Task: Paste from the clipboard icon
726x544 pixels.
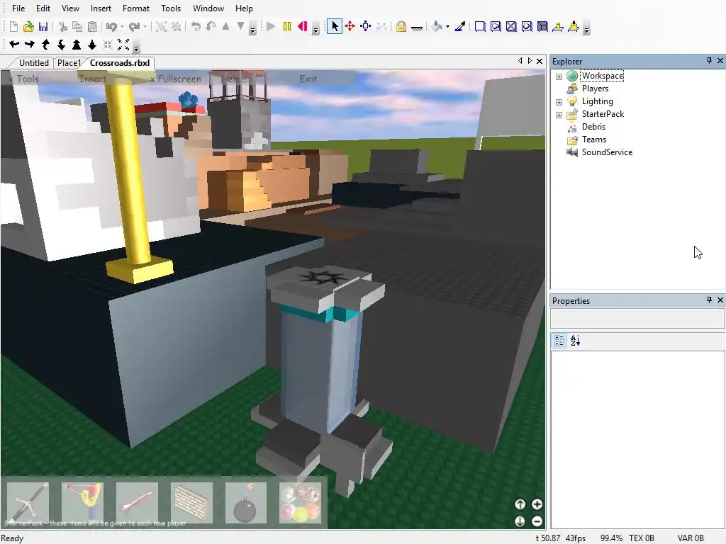Action: tap(93, 27)
